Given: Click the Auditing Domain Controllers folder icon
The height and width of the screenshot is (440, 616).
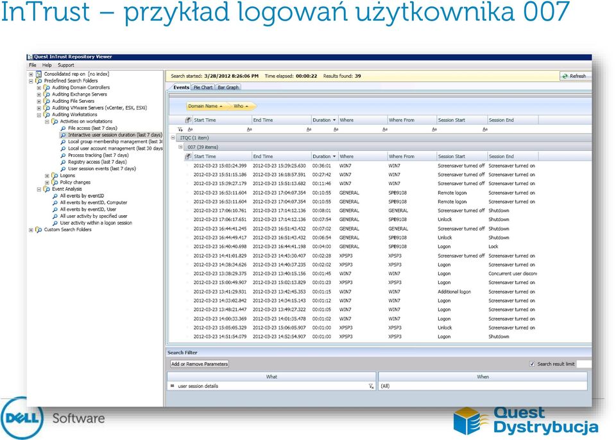Looking at the screenshot, I should point(47,88).
